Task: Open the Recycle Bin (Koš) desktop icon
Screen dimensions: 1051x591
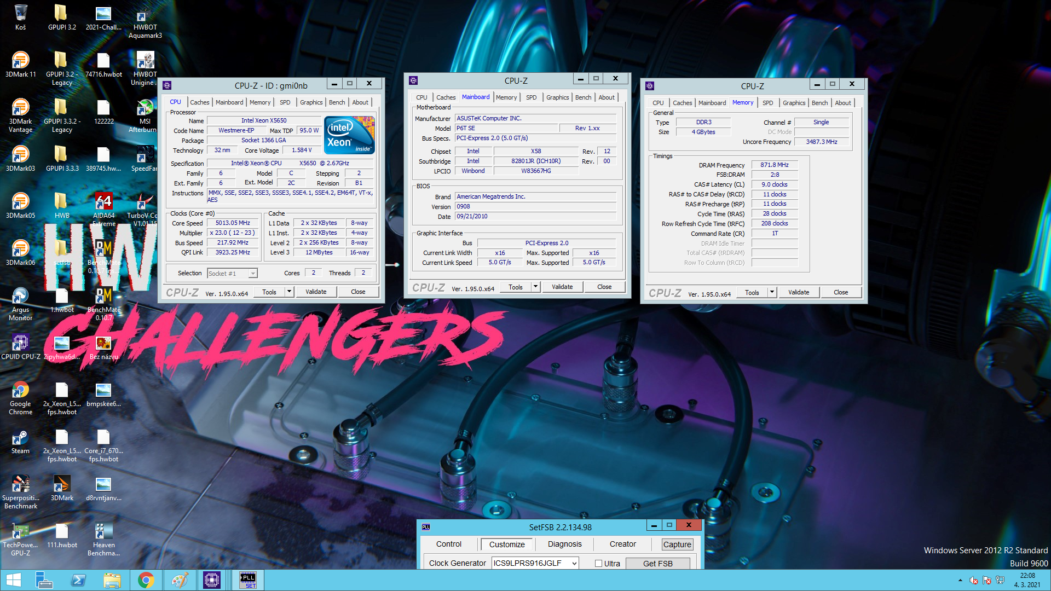Action: (x=20, y=17)
